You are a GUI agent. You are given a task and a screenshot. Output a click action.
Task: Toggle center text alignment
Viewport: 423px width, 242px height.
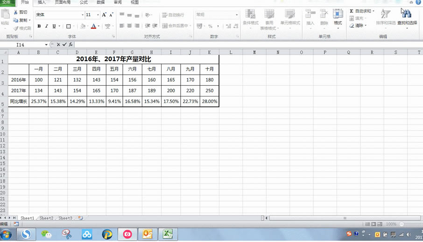click(x=129, y=26)
